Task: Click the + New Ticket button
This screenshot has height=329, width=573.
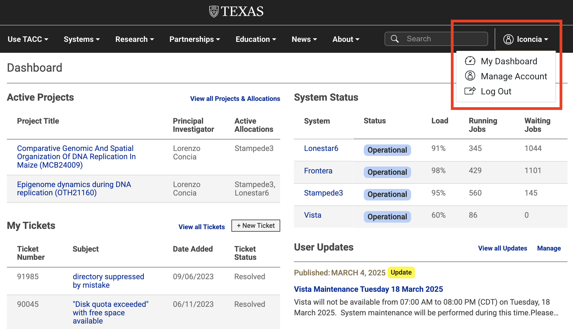Action: [256, 226]
